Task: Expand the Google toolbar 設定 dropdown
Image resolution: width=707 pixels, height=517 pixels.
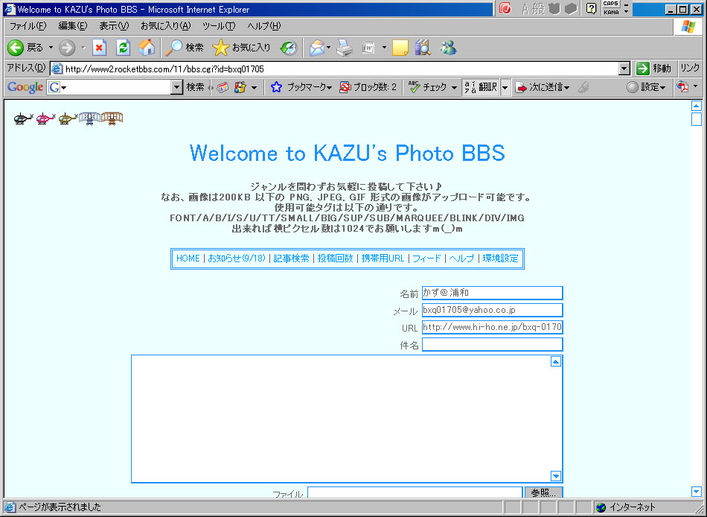Action: tap(646, 87)
